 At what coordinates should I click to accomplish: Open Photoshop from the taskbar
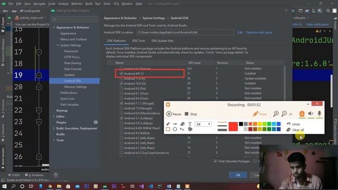(87, 186)
